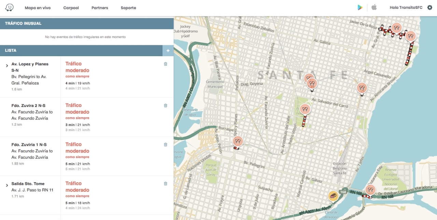The image size is (437, 220).
Task: Expand the Salida Sto. Tome entry
Action: pyautogui.click(x=7, y=185)
